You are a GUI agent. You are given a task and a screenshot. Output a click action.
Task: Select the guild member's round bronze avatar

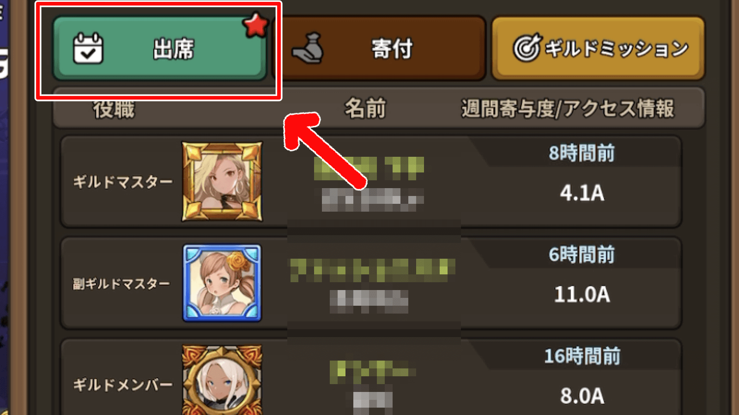(x=222, y=380)
